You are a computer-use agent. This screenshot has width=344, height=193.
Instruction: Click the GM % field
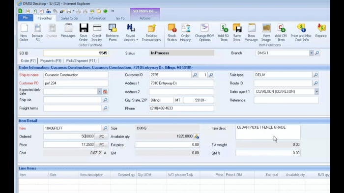268,153
